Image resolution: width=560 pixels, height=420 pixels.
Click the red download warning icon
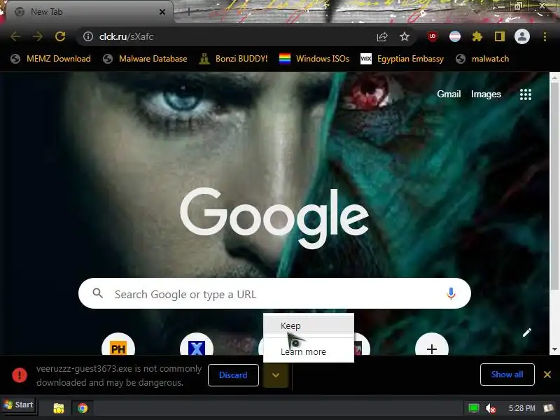click(20, 375)
